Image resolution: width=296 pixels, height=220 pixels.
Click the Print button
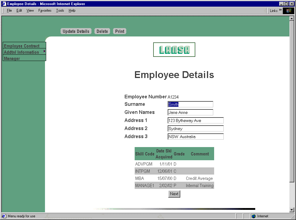click(x=120, y=31)
